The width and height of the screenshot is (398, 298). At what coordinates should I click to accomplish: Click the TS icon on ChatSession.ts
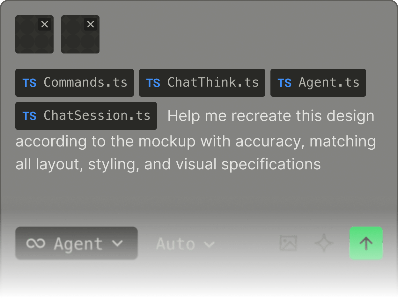tap(29, 116)
